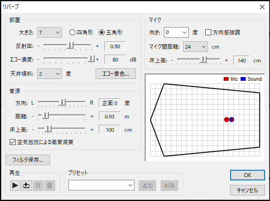The height and width of the screenshot is (201, 270).
Task: Click the grayed pause button
Action: tap(38, 185)
